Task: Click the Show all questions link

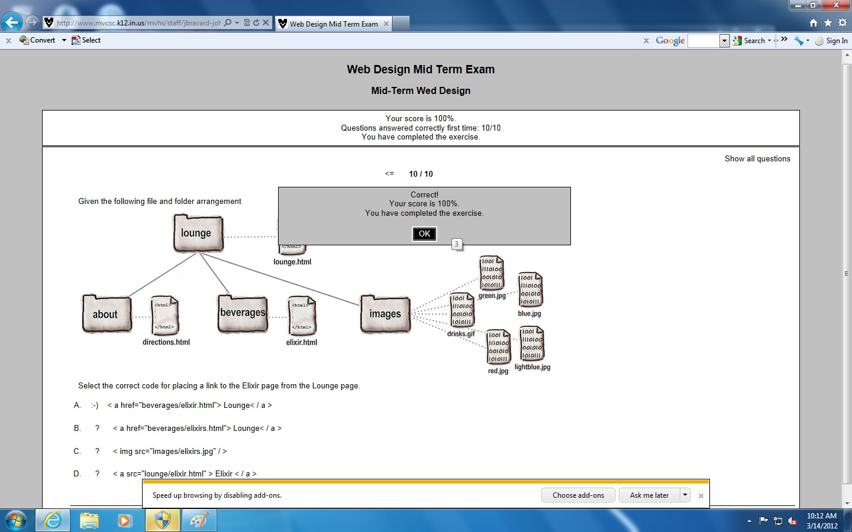Action: (757, 158)
